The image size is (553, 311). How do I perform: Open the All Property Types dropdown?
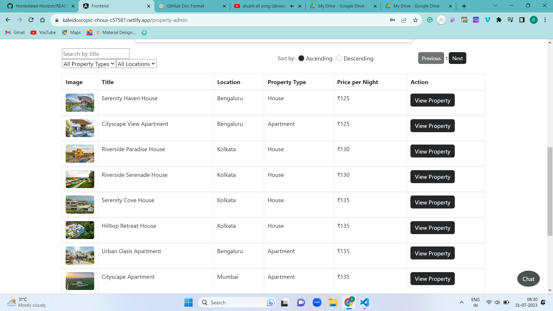pos(88,64)
